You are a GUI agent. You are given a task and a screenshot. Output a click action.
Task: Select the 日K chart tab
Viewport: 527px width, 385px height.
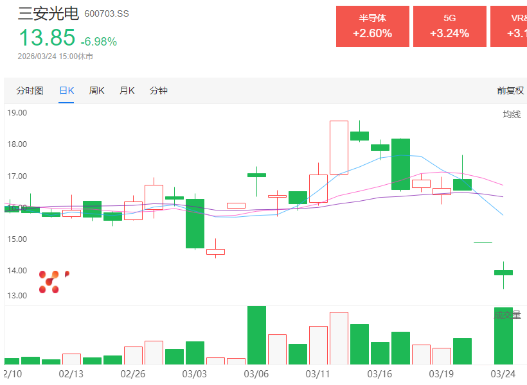point(66,90)
